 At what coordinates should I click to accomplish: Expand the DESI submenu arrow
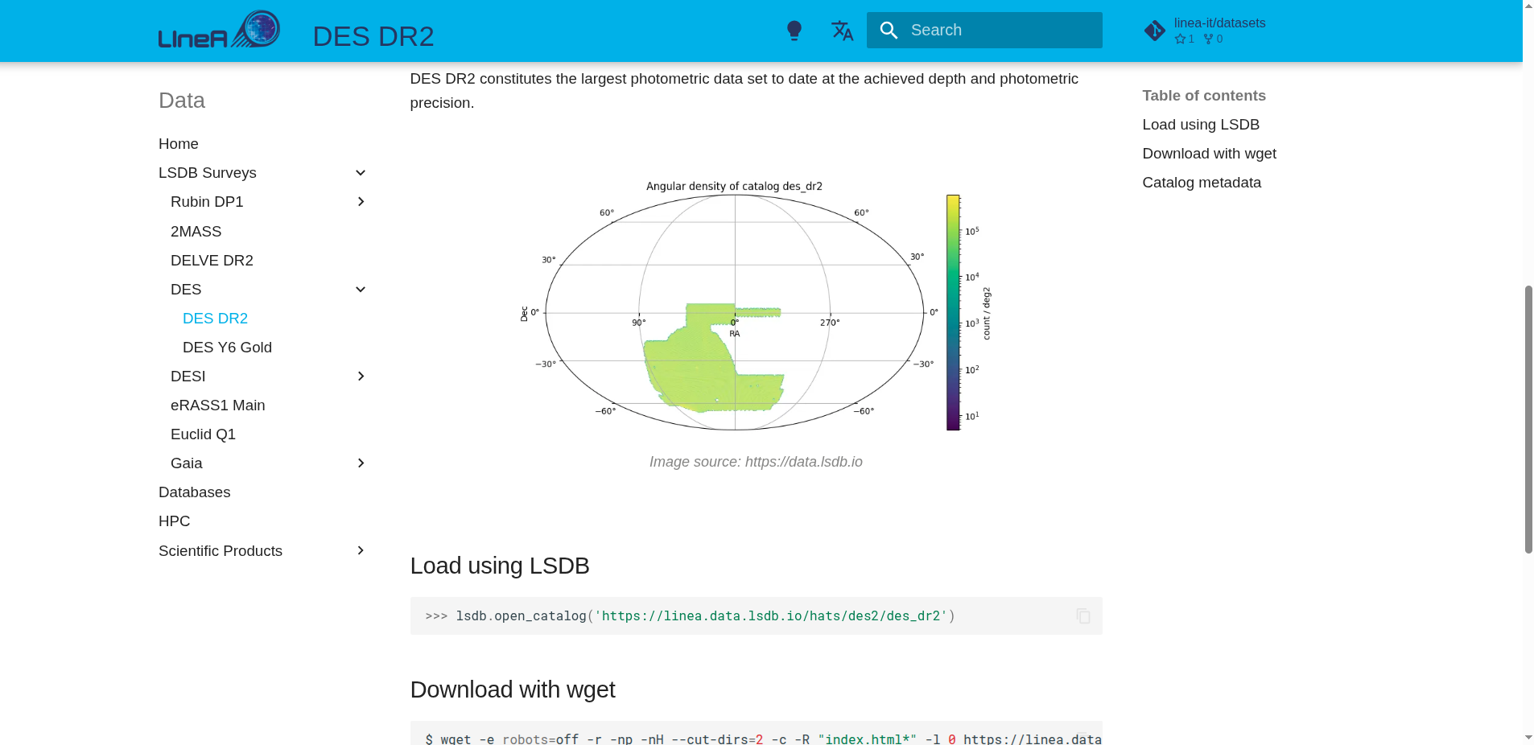pyautogui.click(x=361, y=377)
